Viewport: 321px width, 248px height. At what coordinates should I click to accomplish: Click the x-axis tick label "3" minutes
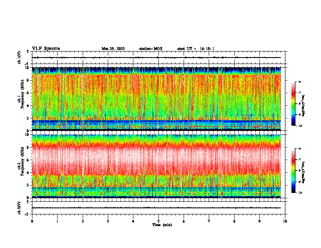[108, 221]
